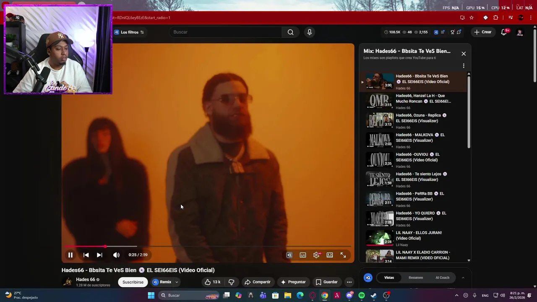Click install app icon in address bar

point(462,18)
